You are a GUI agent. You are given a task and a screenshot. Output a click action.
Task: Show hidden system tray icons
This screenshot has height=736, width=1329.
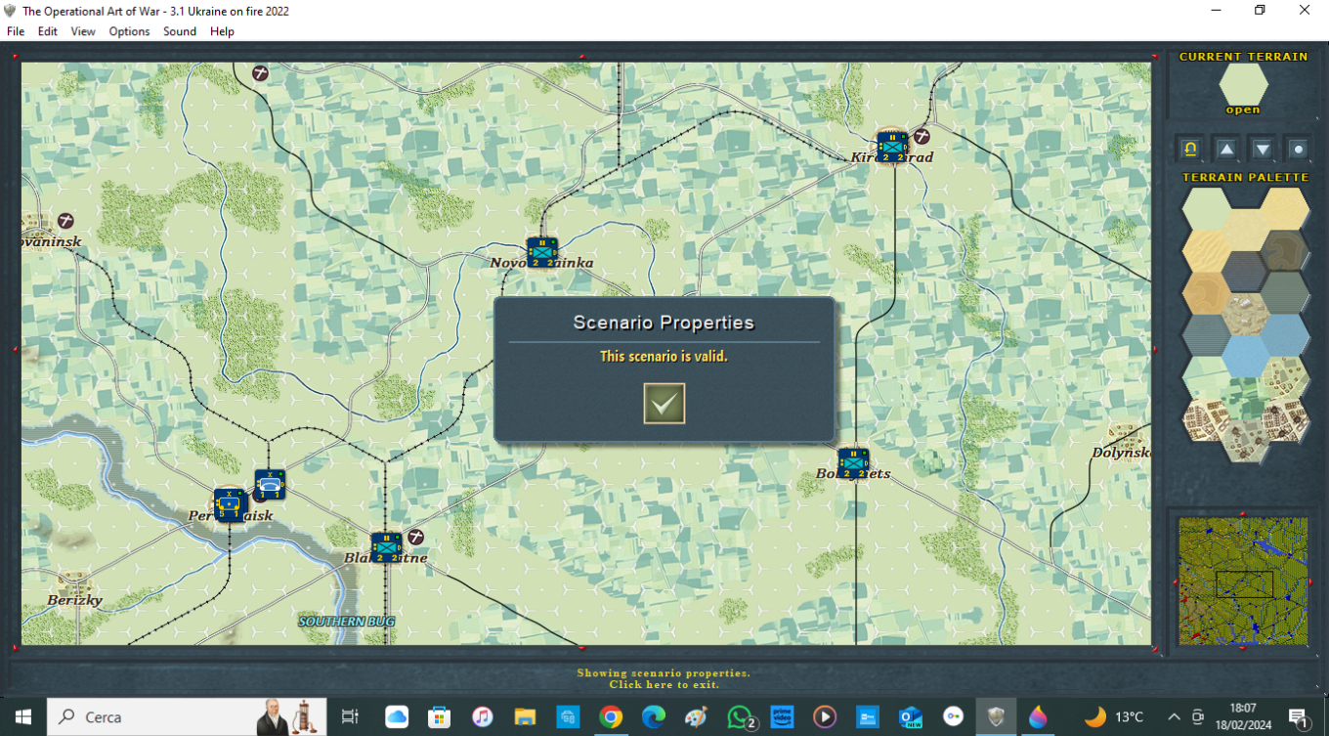tap(1174, 716)
